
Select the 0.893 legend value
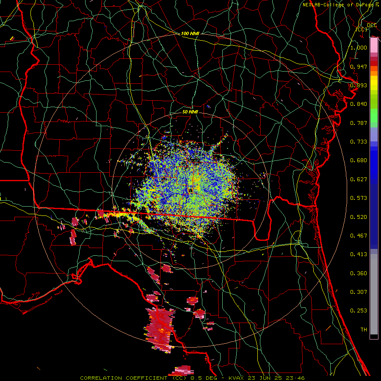pyautogui.click(x=359, y=85)
